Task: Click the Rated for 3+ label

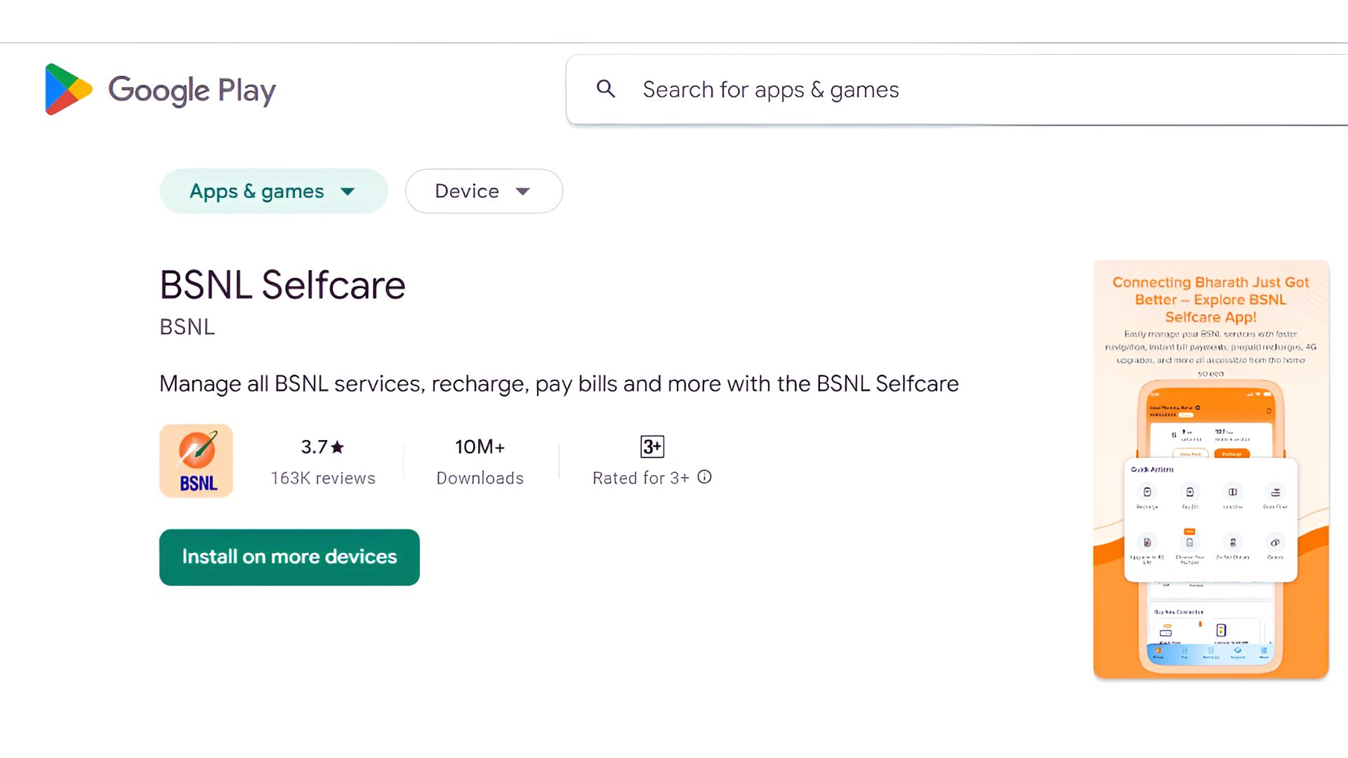Action: 641,479
